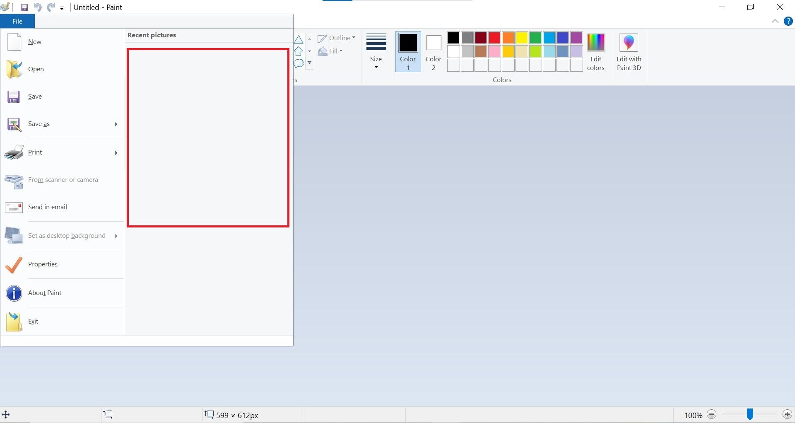The width and height of the screenshot is (795, 423).
Task: Click the Properties checkmark icon
Action: coord(14,265)
